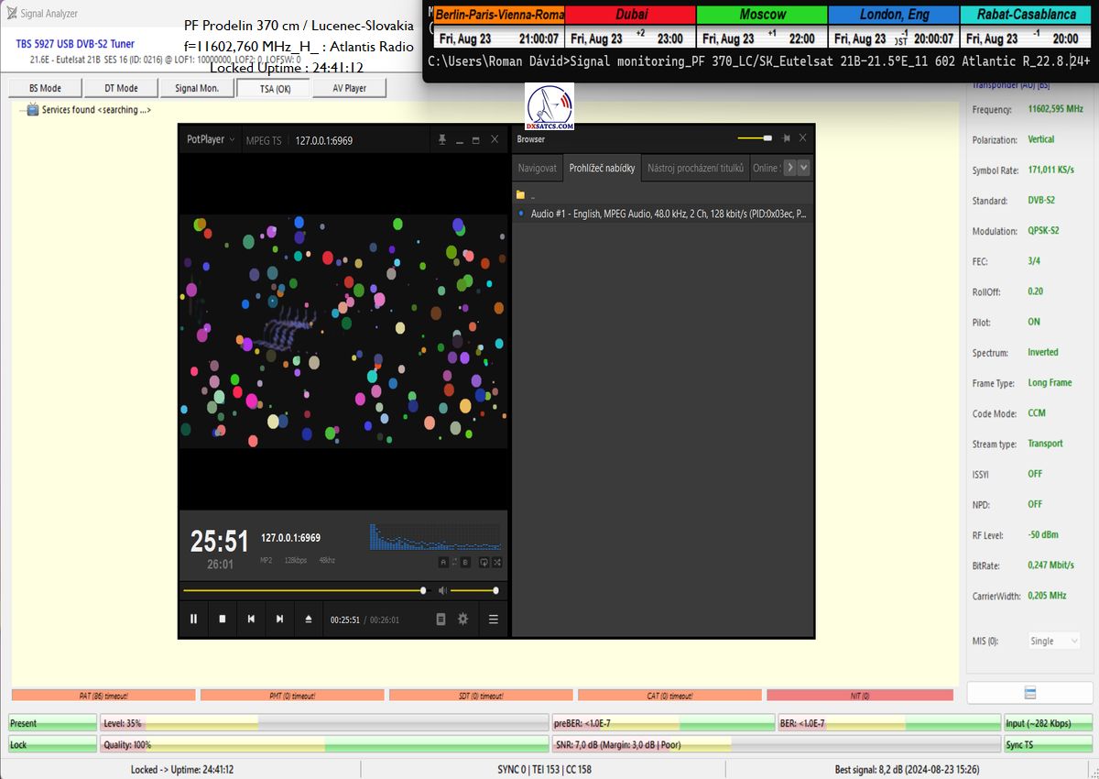Toggle the playlist panel icon
1099x779 pixels.
441,620
